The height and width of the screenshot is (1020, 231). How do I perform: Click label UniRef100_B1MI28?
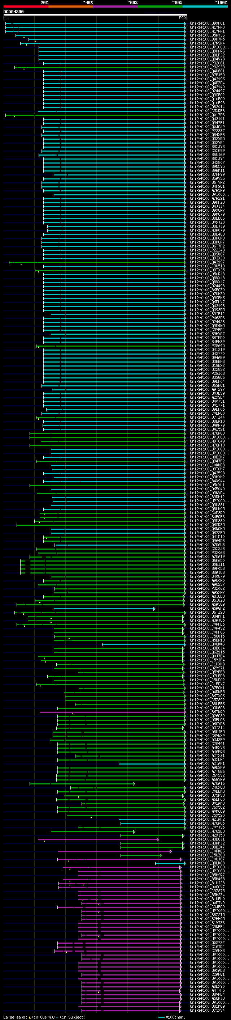point(207,883)
